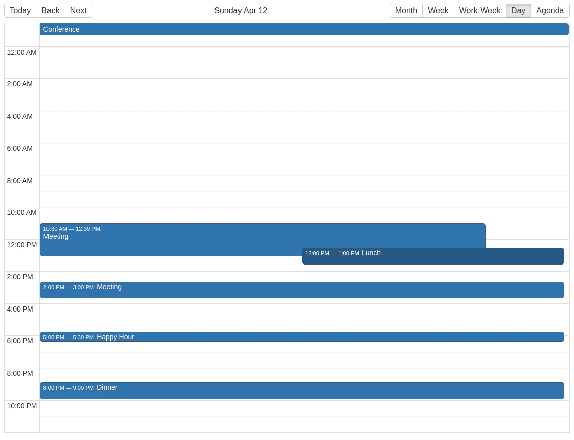Click the 10:00 PM time label

point(22,405)
